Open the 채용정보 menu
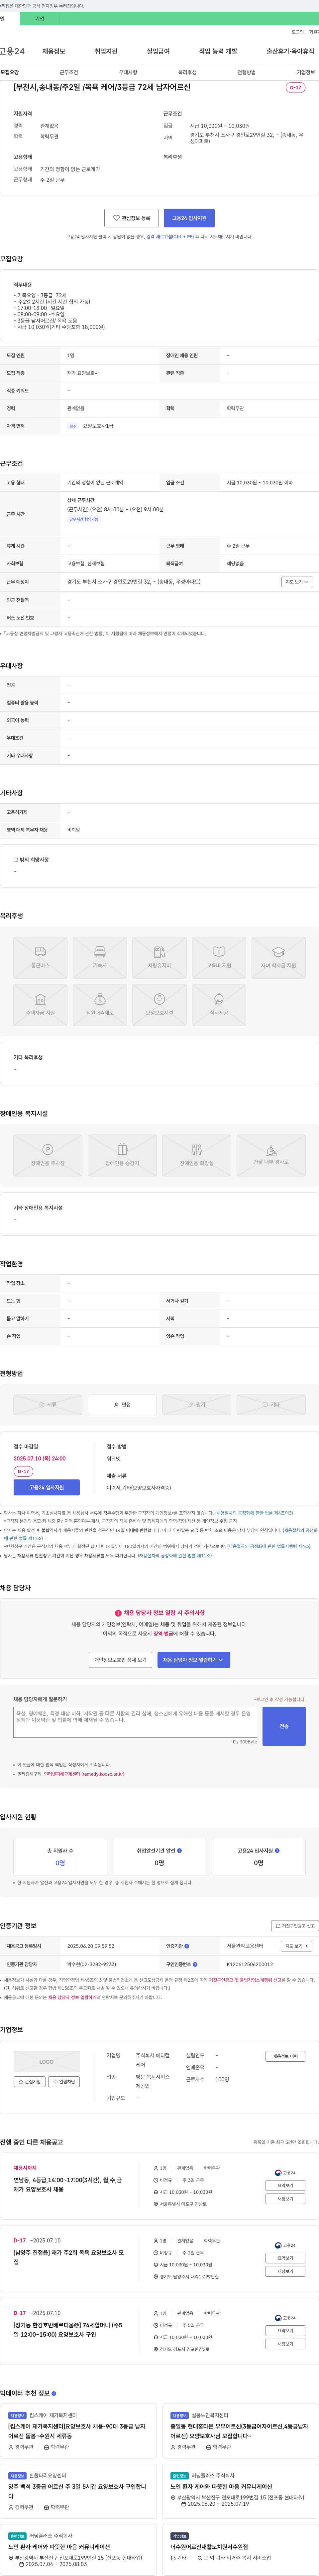 click(x=54, y=51)
